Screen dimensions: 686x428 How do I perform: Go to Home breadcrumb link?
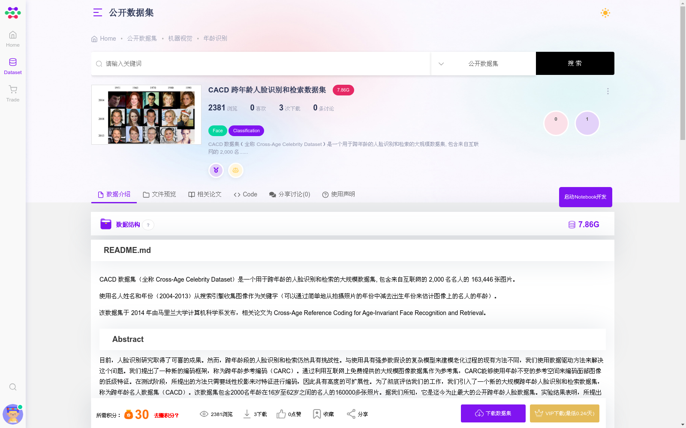[x=104, y=39]
